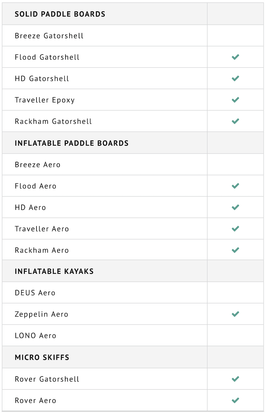Click the Rover Gatorshell checkmark
Image resolution: width=266 pixels, height=413 pixels.
[235, 379]
